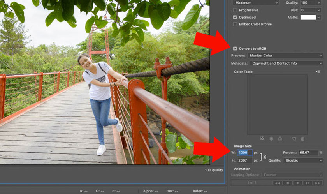The width and height of the screenshot is (327, 194).
Task: Uncheck the Optimized checkbox
Action: [x=235, y=17]
